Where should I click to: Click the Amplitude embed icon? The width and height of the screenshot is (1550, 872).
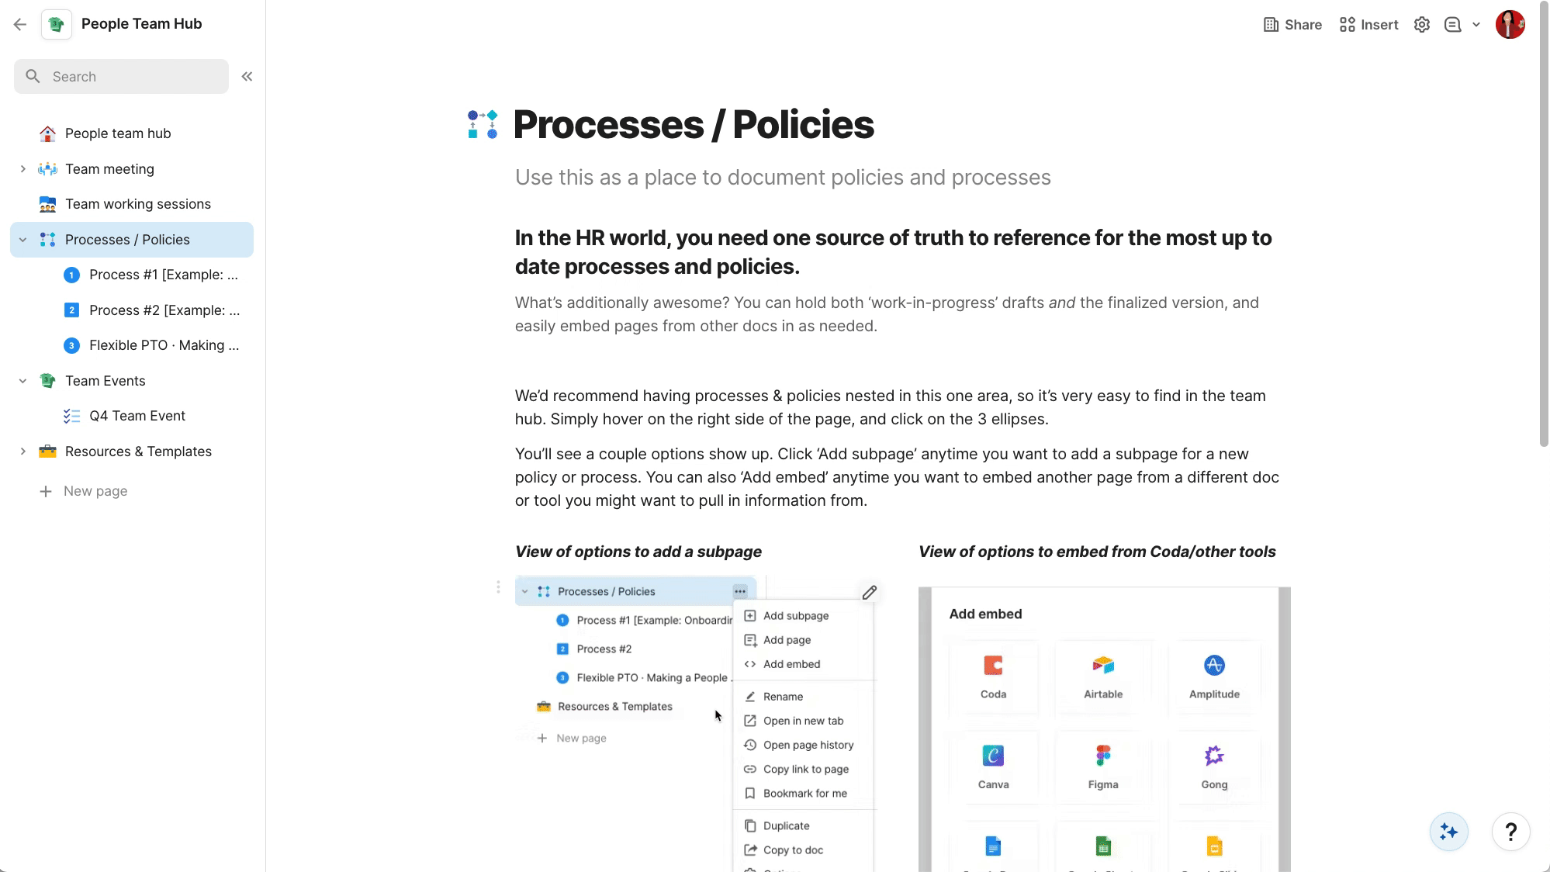1213,666
